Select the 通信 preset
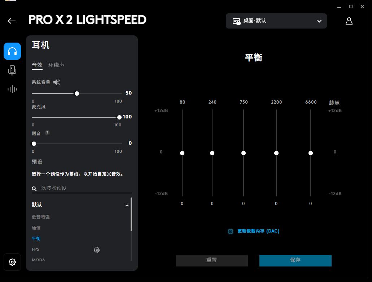Image resolution: width=372 pixels, height=282 pixels. (36, 227)
